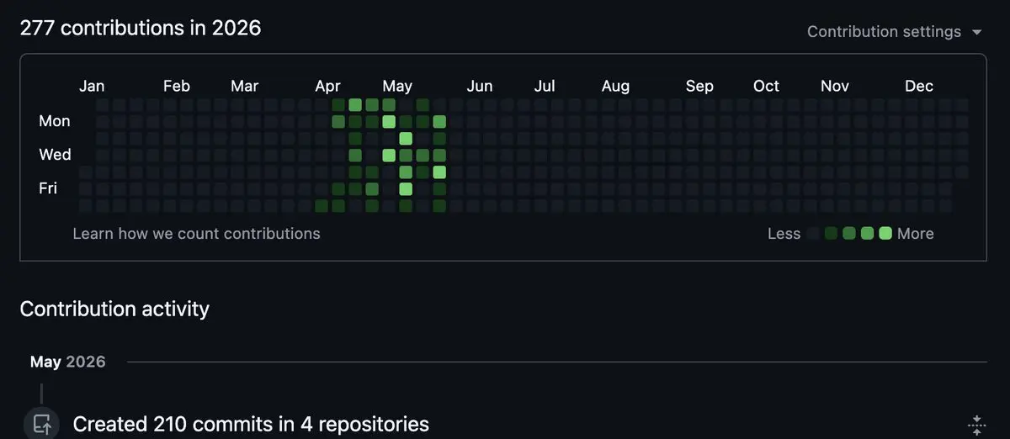1010x439 pixels.
Task: Click the only bright cell between Mon and Wed rows
Action: click(406, 139)
